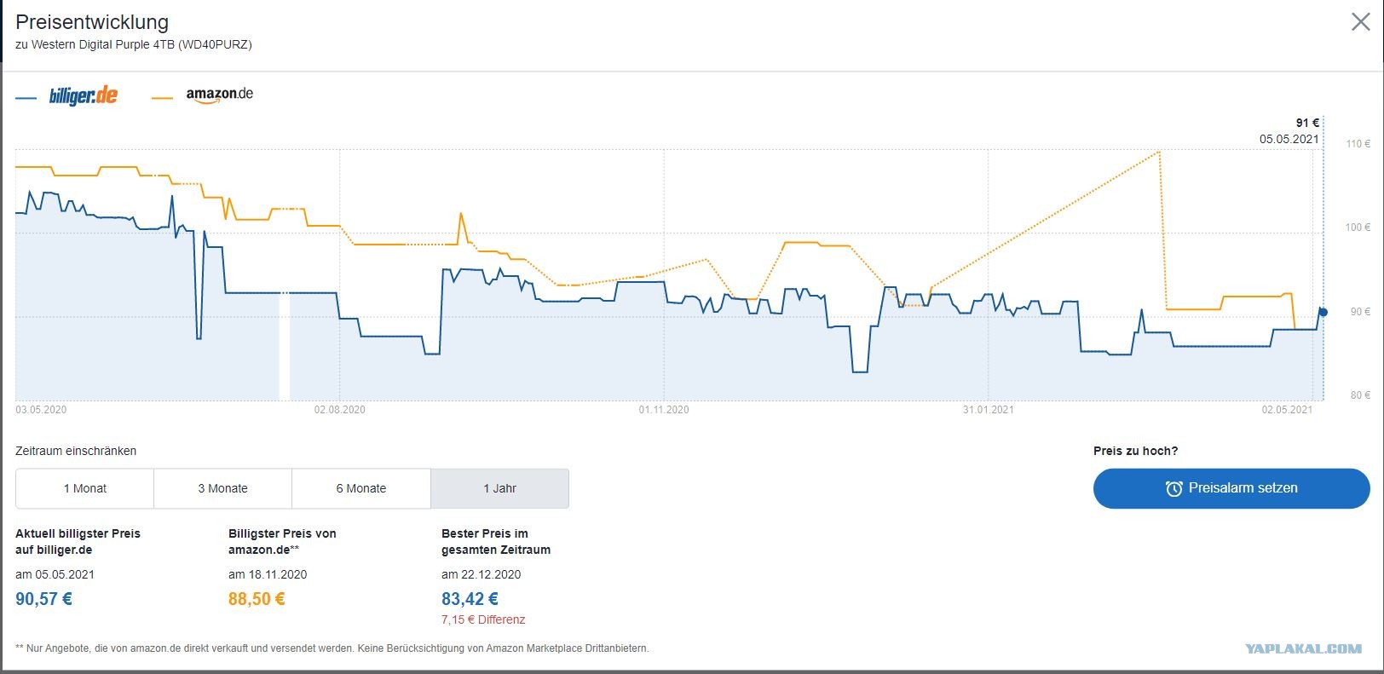1384x674 pixels.
Task: Set a price alarm with Preisalarm setzen
Action: click(x=1231, y=488)
